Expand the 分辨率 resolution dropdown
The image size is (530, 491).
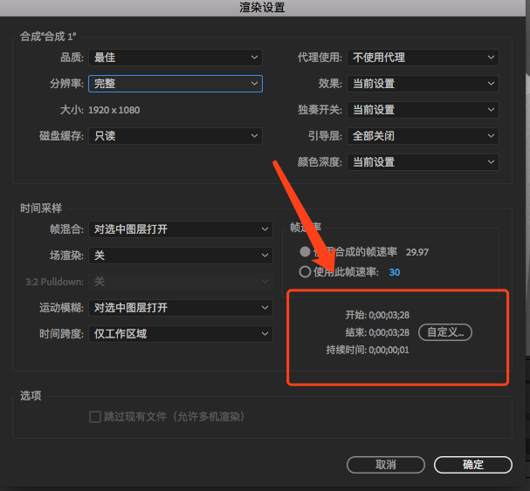(x=176, y=84)
